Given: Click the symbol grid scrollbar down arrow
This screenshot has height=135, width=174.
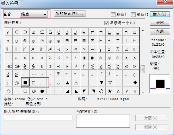Looking at the screenshot, I should tap(143, 92).
